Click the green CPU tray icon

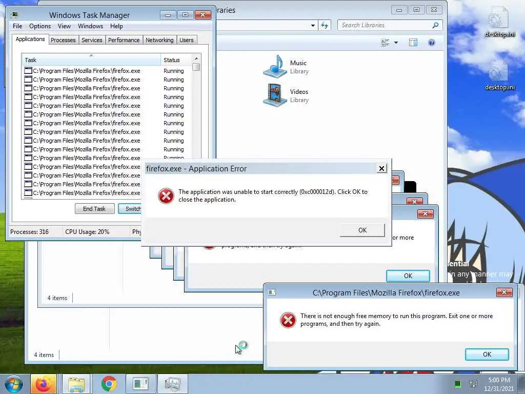click(x=458, y=384)
